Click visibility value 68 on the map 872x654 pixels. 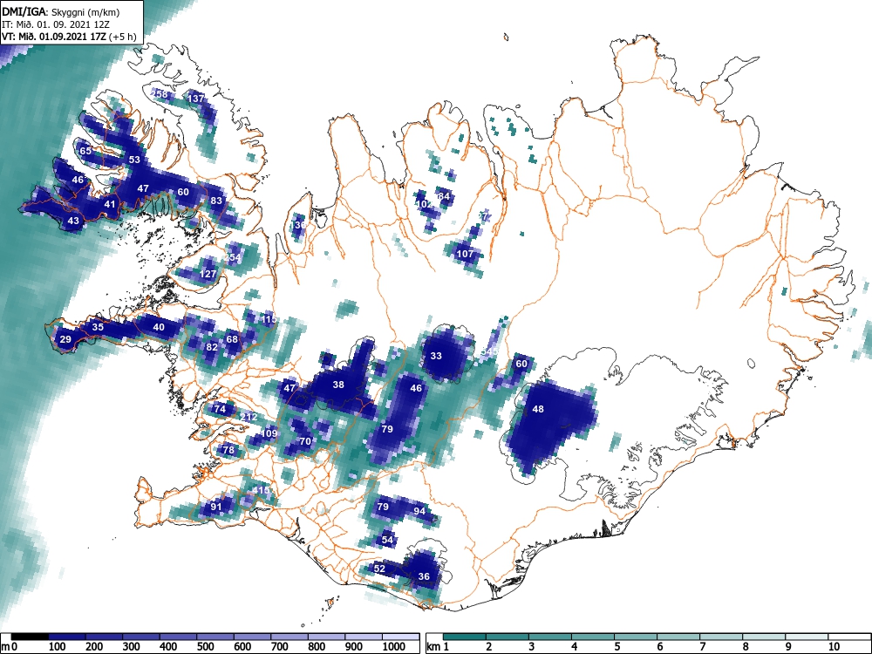[x=232, y=339]
